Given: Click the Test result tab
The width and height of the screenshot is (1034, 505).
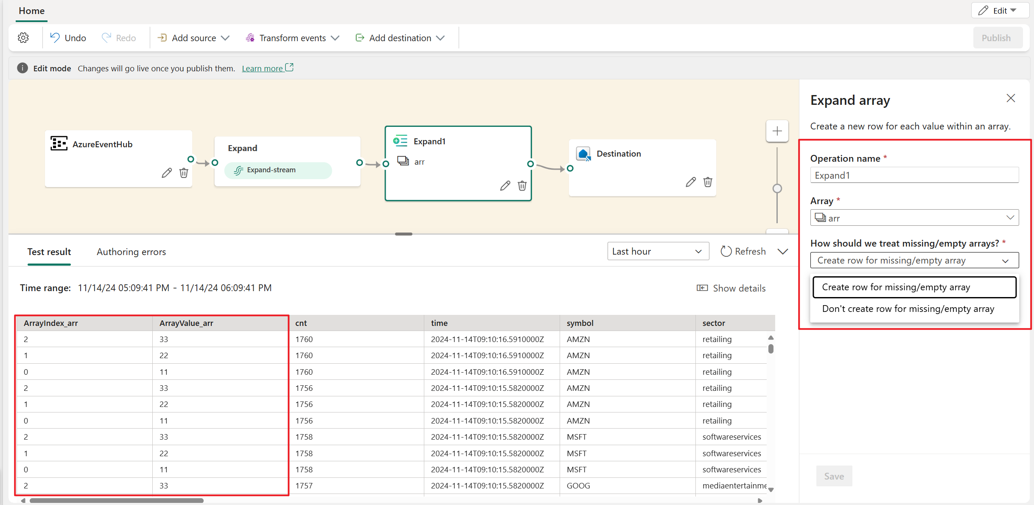Looking at the screenshot, I should [x=48, y=252].
